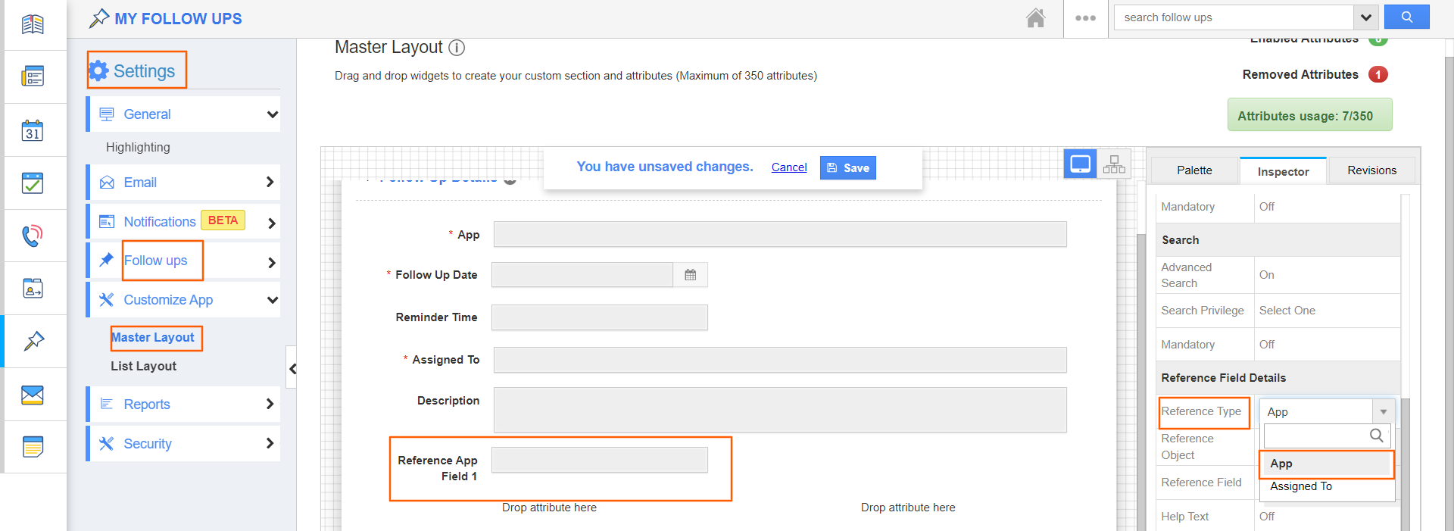This screenshot has width=1454, height=531.
Task: Click the Follow Up Date calendar picker icon
Action: point(690,275)
